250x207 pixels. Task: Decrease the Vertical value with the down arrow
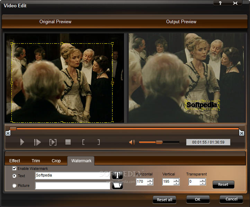tap(176, 183)
